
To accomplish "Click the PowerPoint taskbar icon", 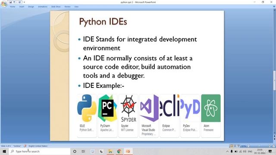I will pos(128,151).
